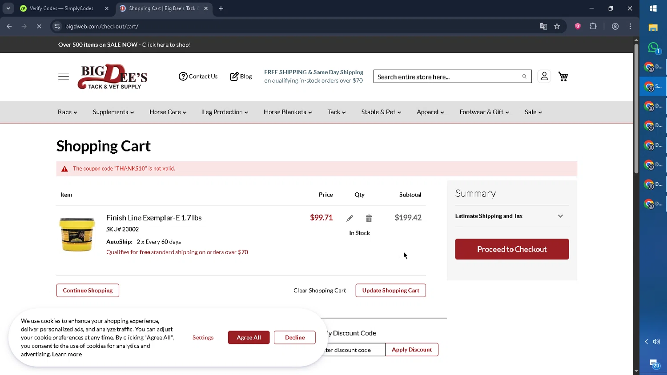Open WhatsApp from the taskbar
This screenshot has height=375, width=667.
tap(653, 48)
